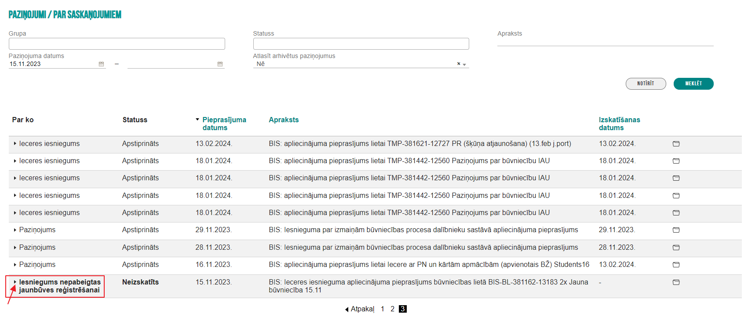This screenshot has height=321, width=748.
Task: Click description mentioning BIS-BL-381162-13183 2x Jauna
Action: 428,286
